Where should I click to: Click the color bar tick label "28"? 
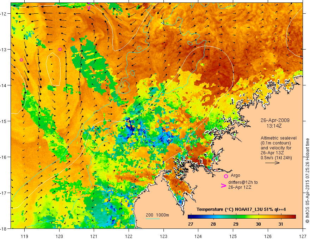pos(213,224)
